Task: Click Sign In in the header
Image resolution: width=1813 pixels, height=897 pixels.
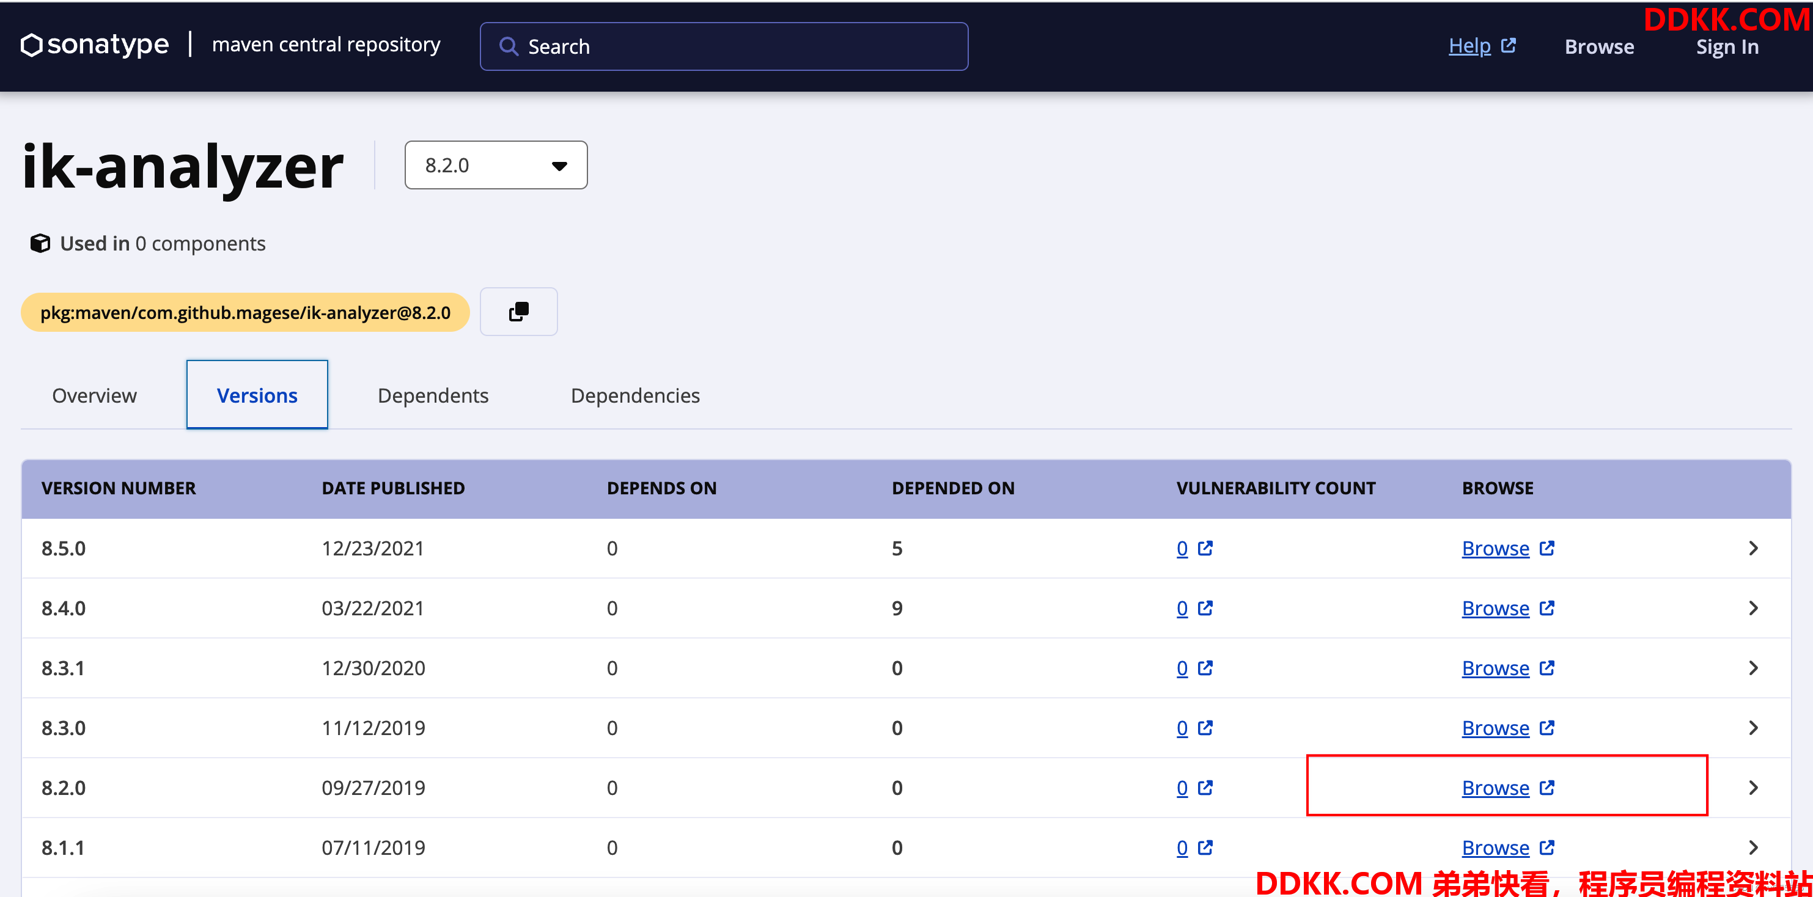Action: tap(1727, 47)
